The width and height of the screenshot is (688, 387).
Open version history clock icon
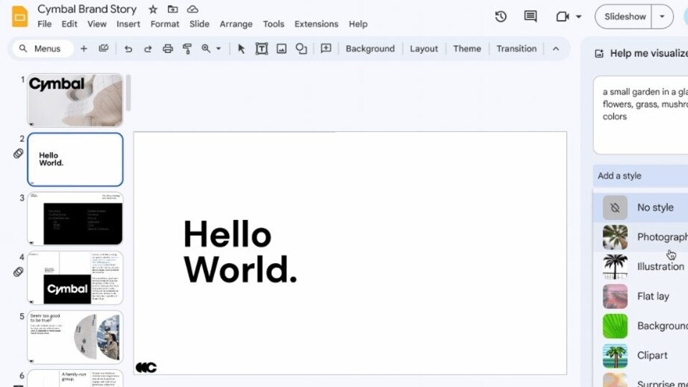(x=501, y=16)
